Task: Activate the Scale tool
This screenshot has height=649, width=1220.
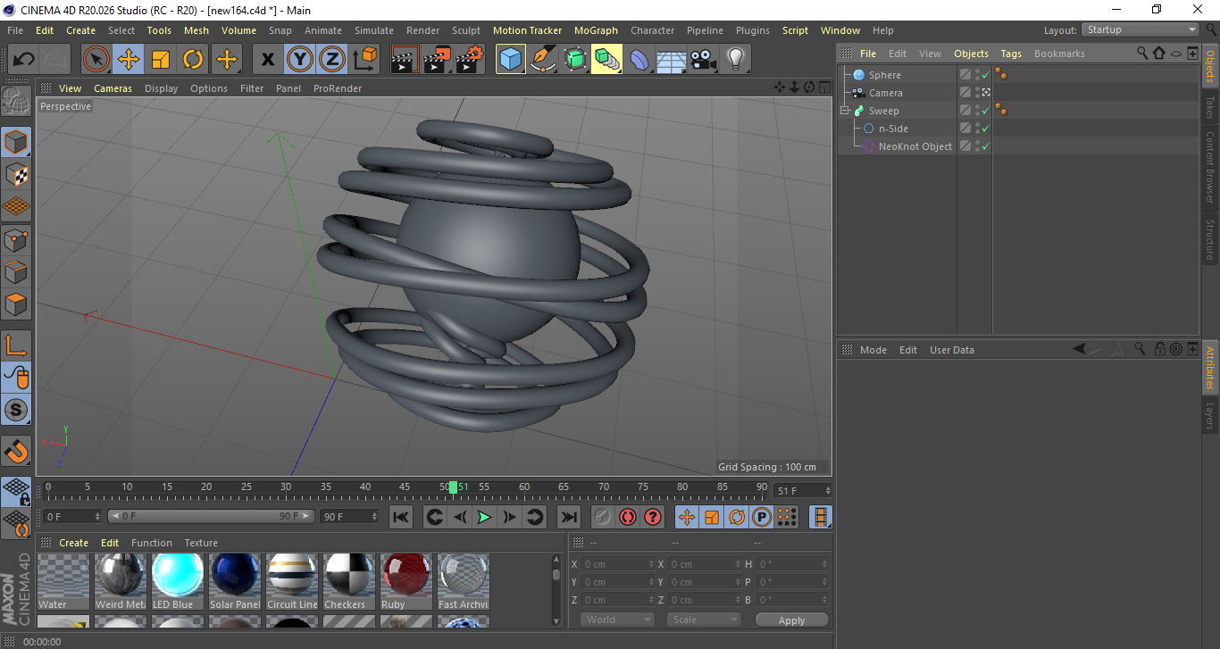Action: (x=161, y=60)
